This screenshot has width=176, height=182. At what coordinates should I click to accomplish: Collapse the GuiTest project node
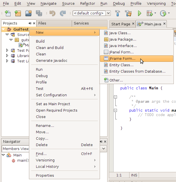coord(3,29)
